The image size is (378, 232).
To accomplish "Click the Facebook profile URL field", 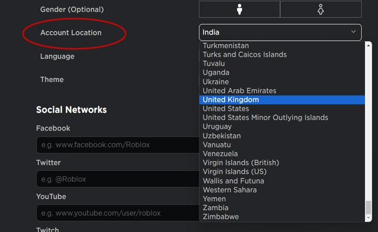I will [117, 145].
